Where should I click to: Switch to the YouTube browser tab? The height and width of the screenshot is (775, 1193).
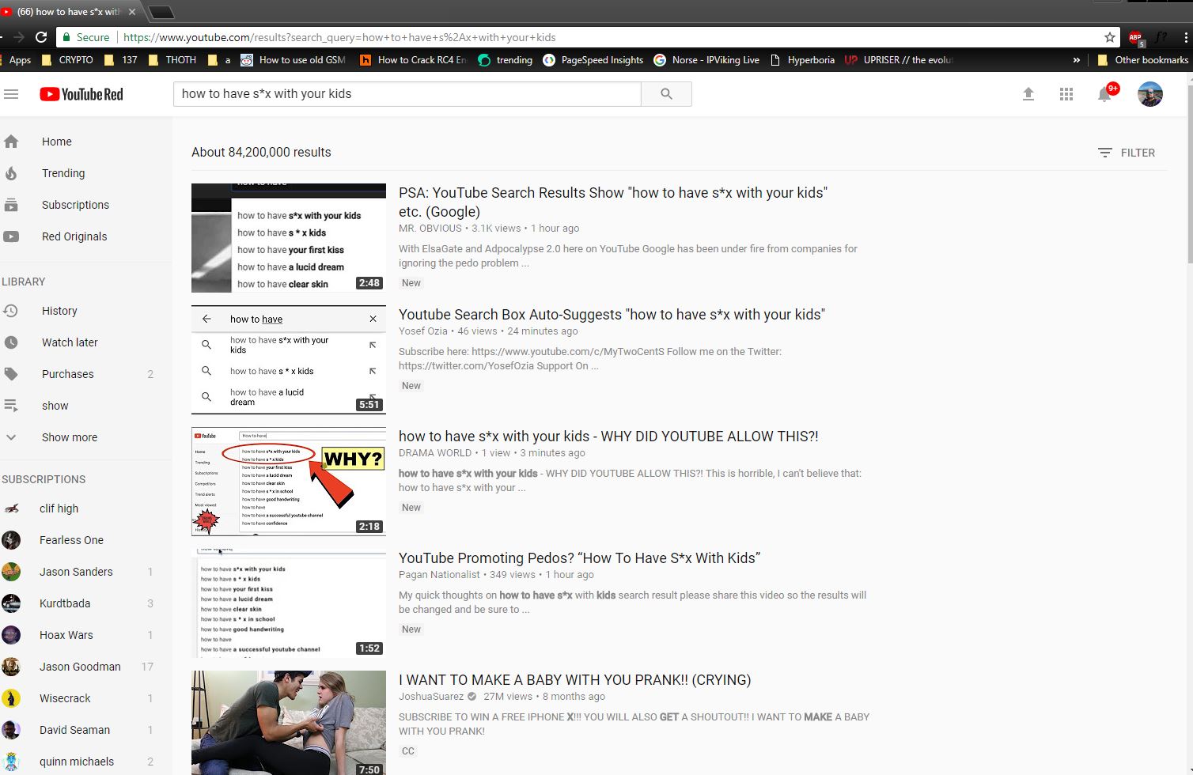[x=68, y=12]
